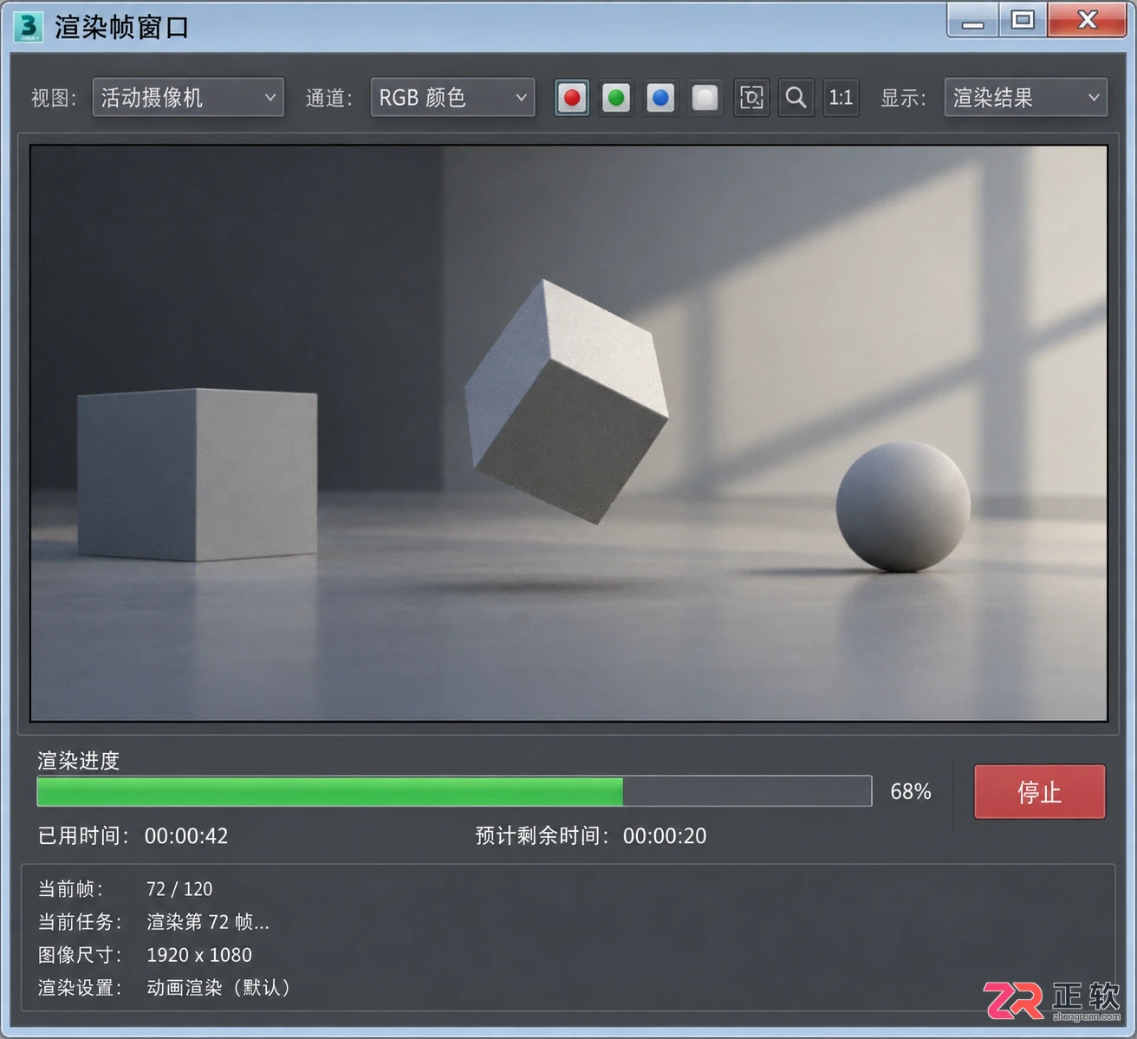Toggle the blue channel button

[660, 98]
